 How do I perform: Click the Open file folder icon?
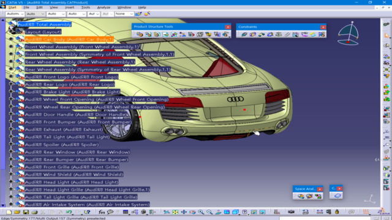17,212
